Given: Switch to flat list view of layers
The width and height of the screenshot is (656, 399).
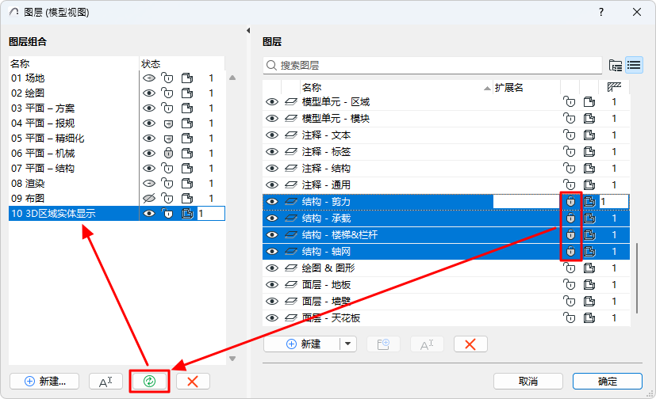Looking at the screenshot, I should click(634, 65).
